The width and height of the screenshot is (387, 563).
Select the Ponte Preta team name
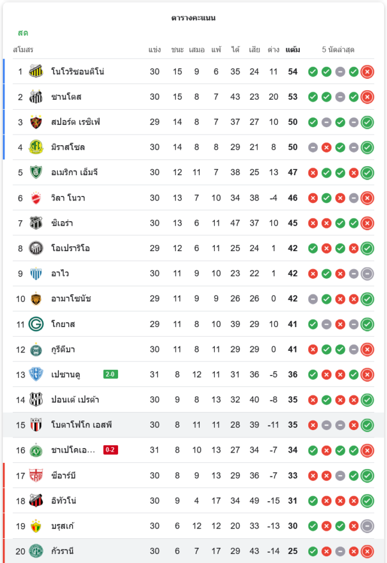[x=75, y=400]
